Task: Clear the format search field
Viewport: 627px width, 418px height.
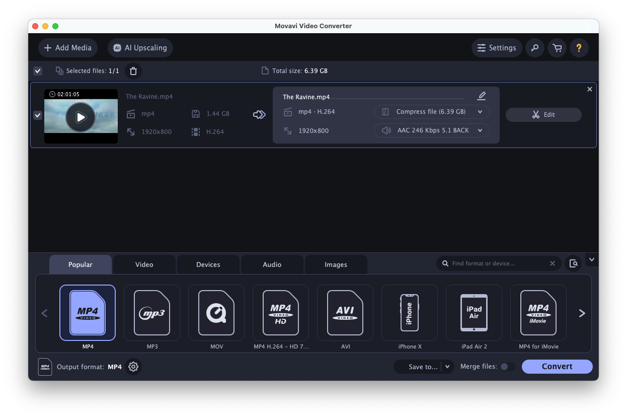Action: [553, 263]
